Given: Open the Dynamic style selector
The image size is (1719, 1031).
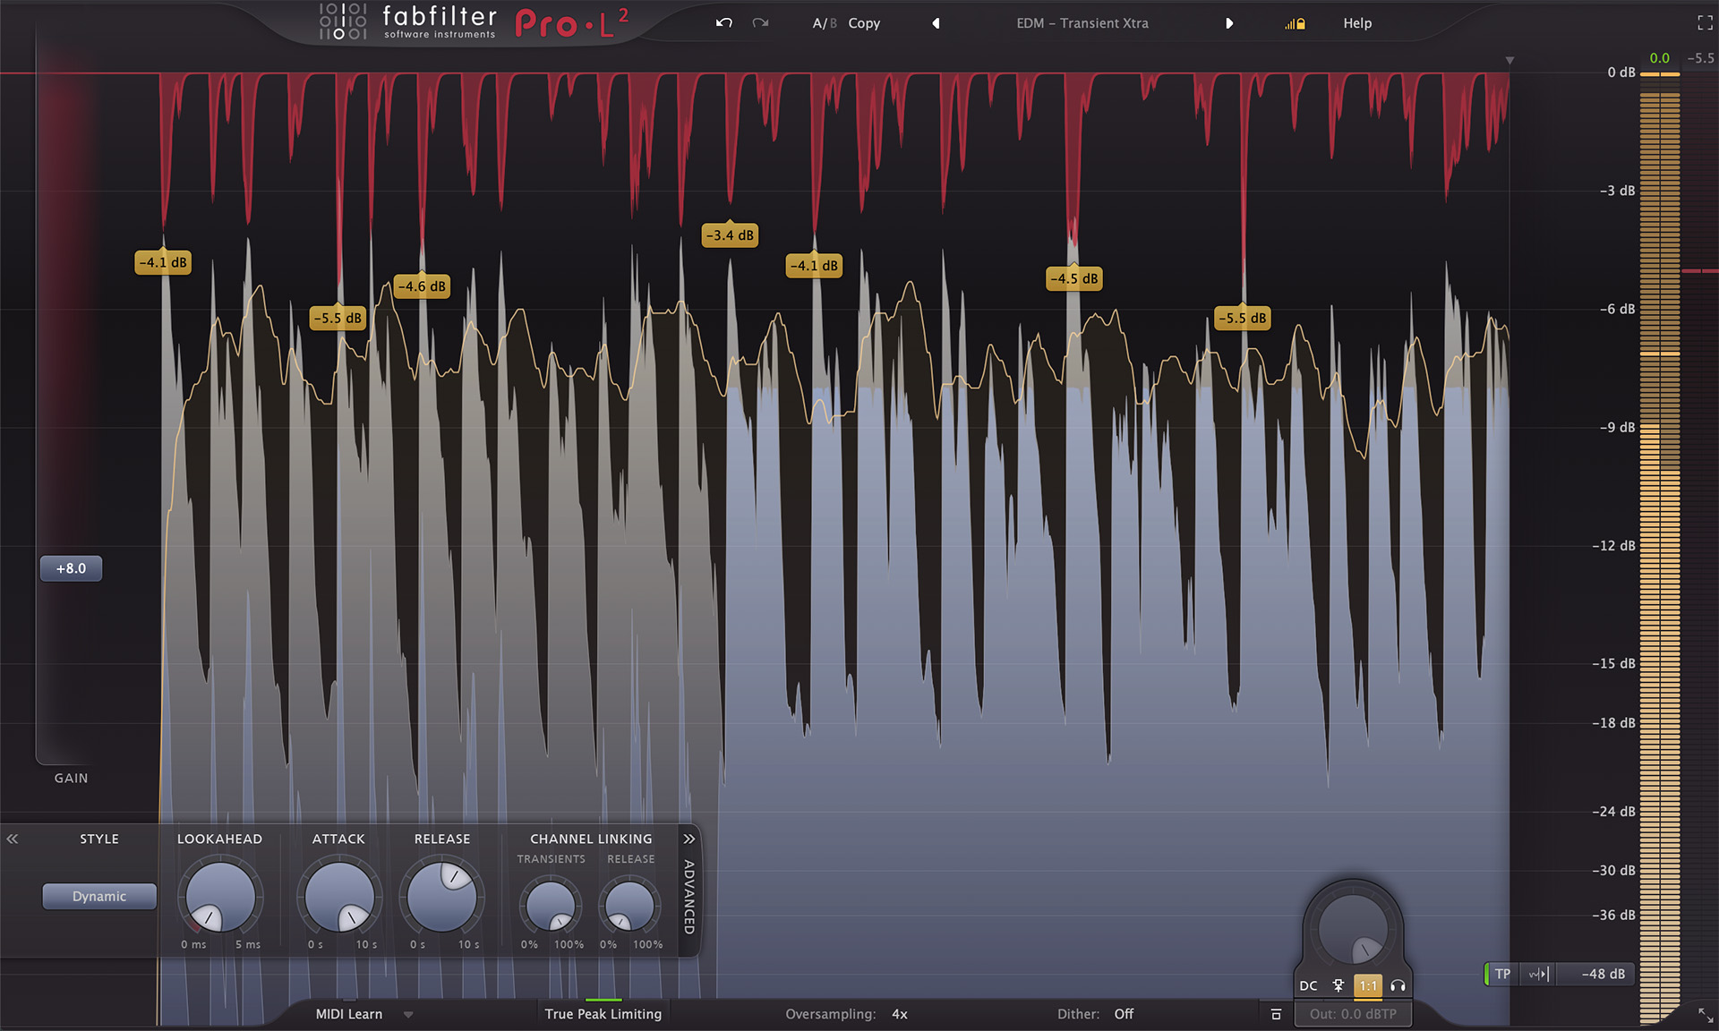Looking at the screenshot, I should tap(99, 896).
